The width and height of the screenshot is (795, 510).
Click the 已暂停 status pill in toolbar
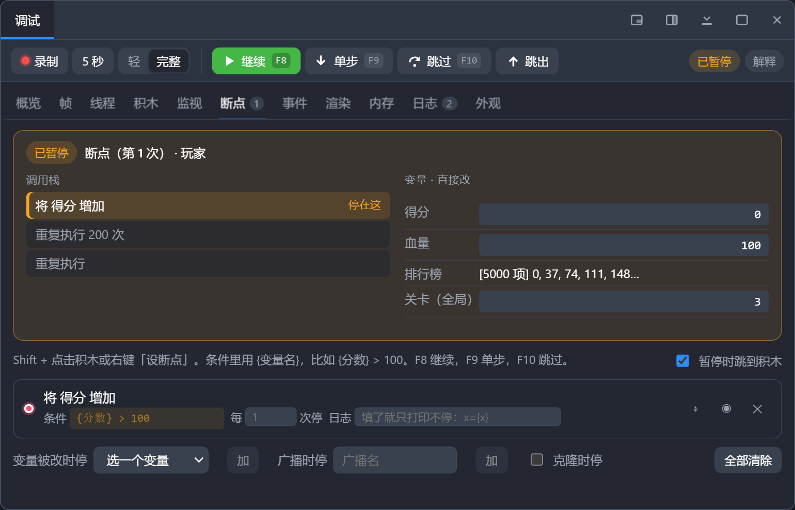coord(714,61)
